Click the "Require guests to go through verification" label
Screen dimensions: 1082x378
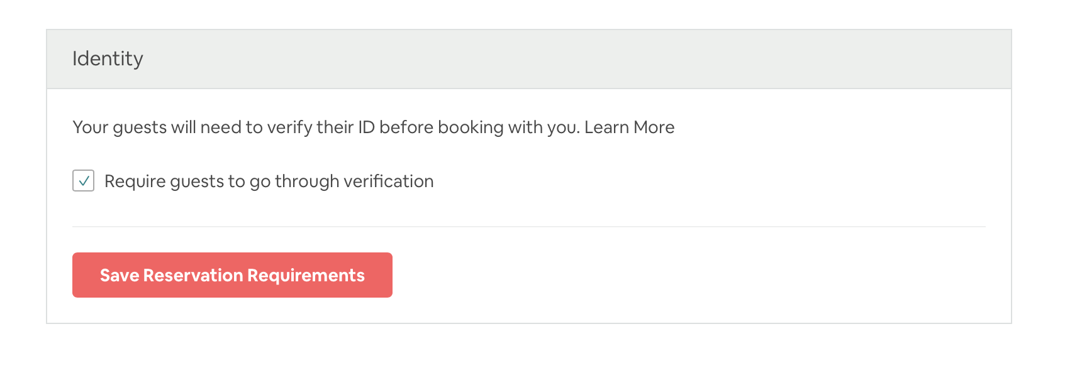[x=269, y=181]
